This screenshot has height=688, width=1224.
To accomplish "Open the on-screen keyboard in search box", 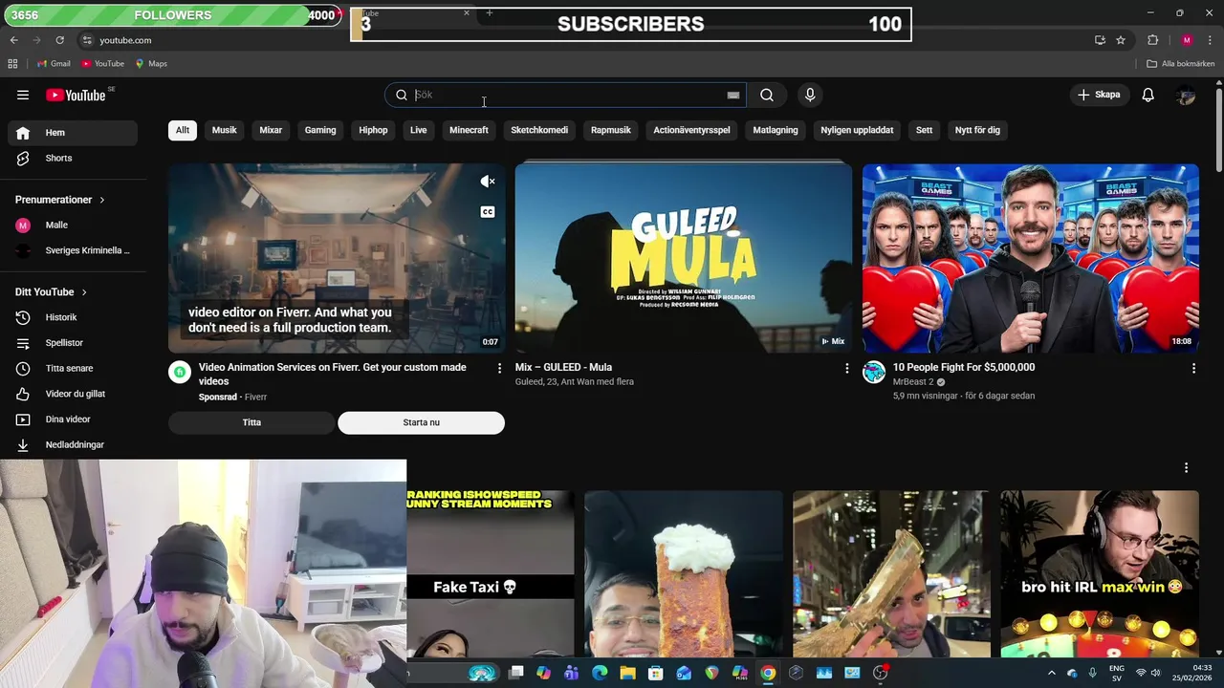I will click(x=733, y=95).
